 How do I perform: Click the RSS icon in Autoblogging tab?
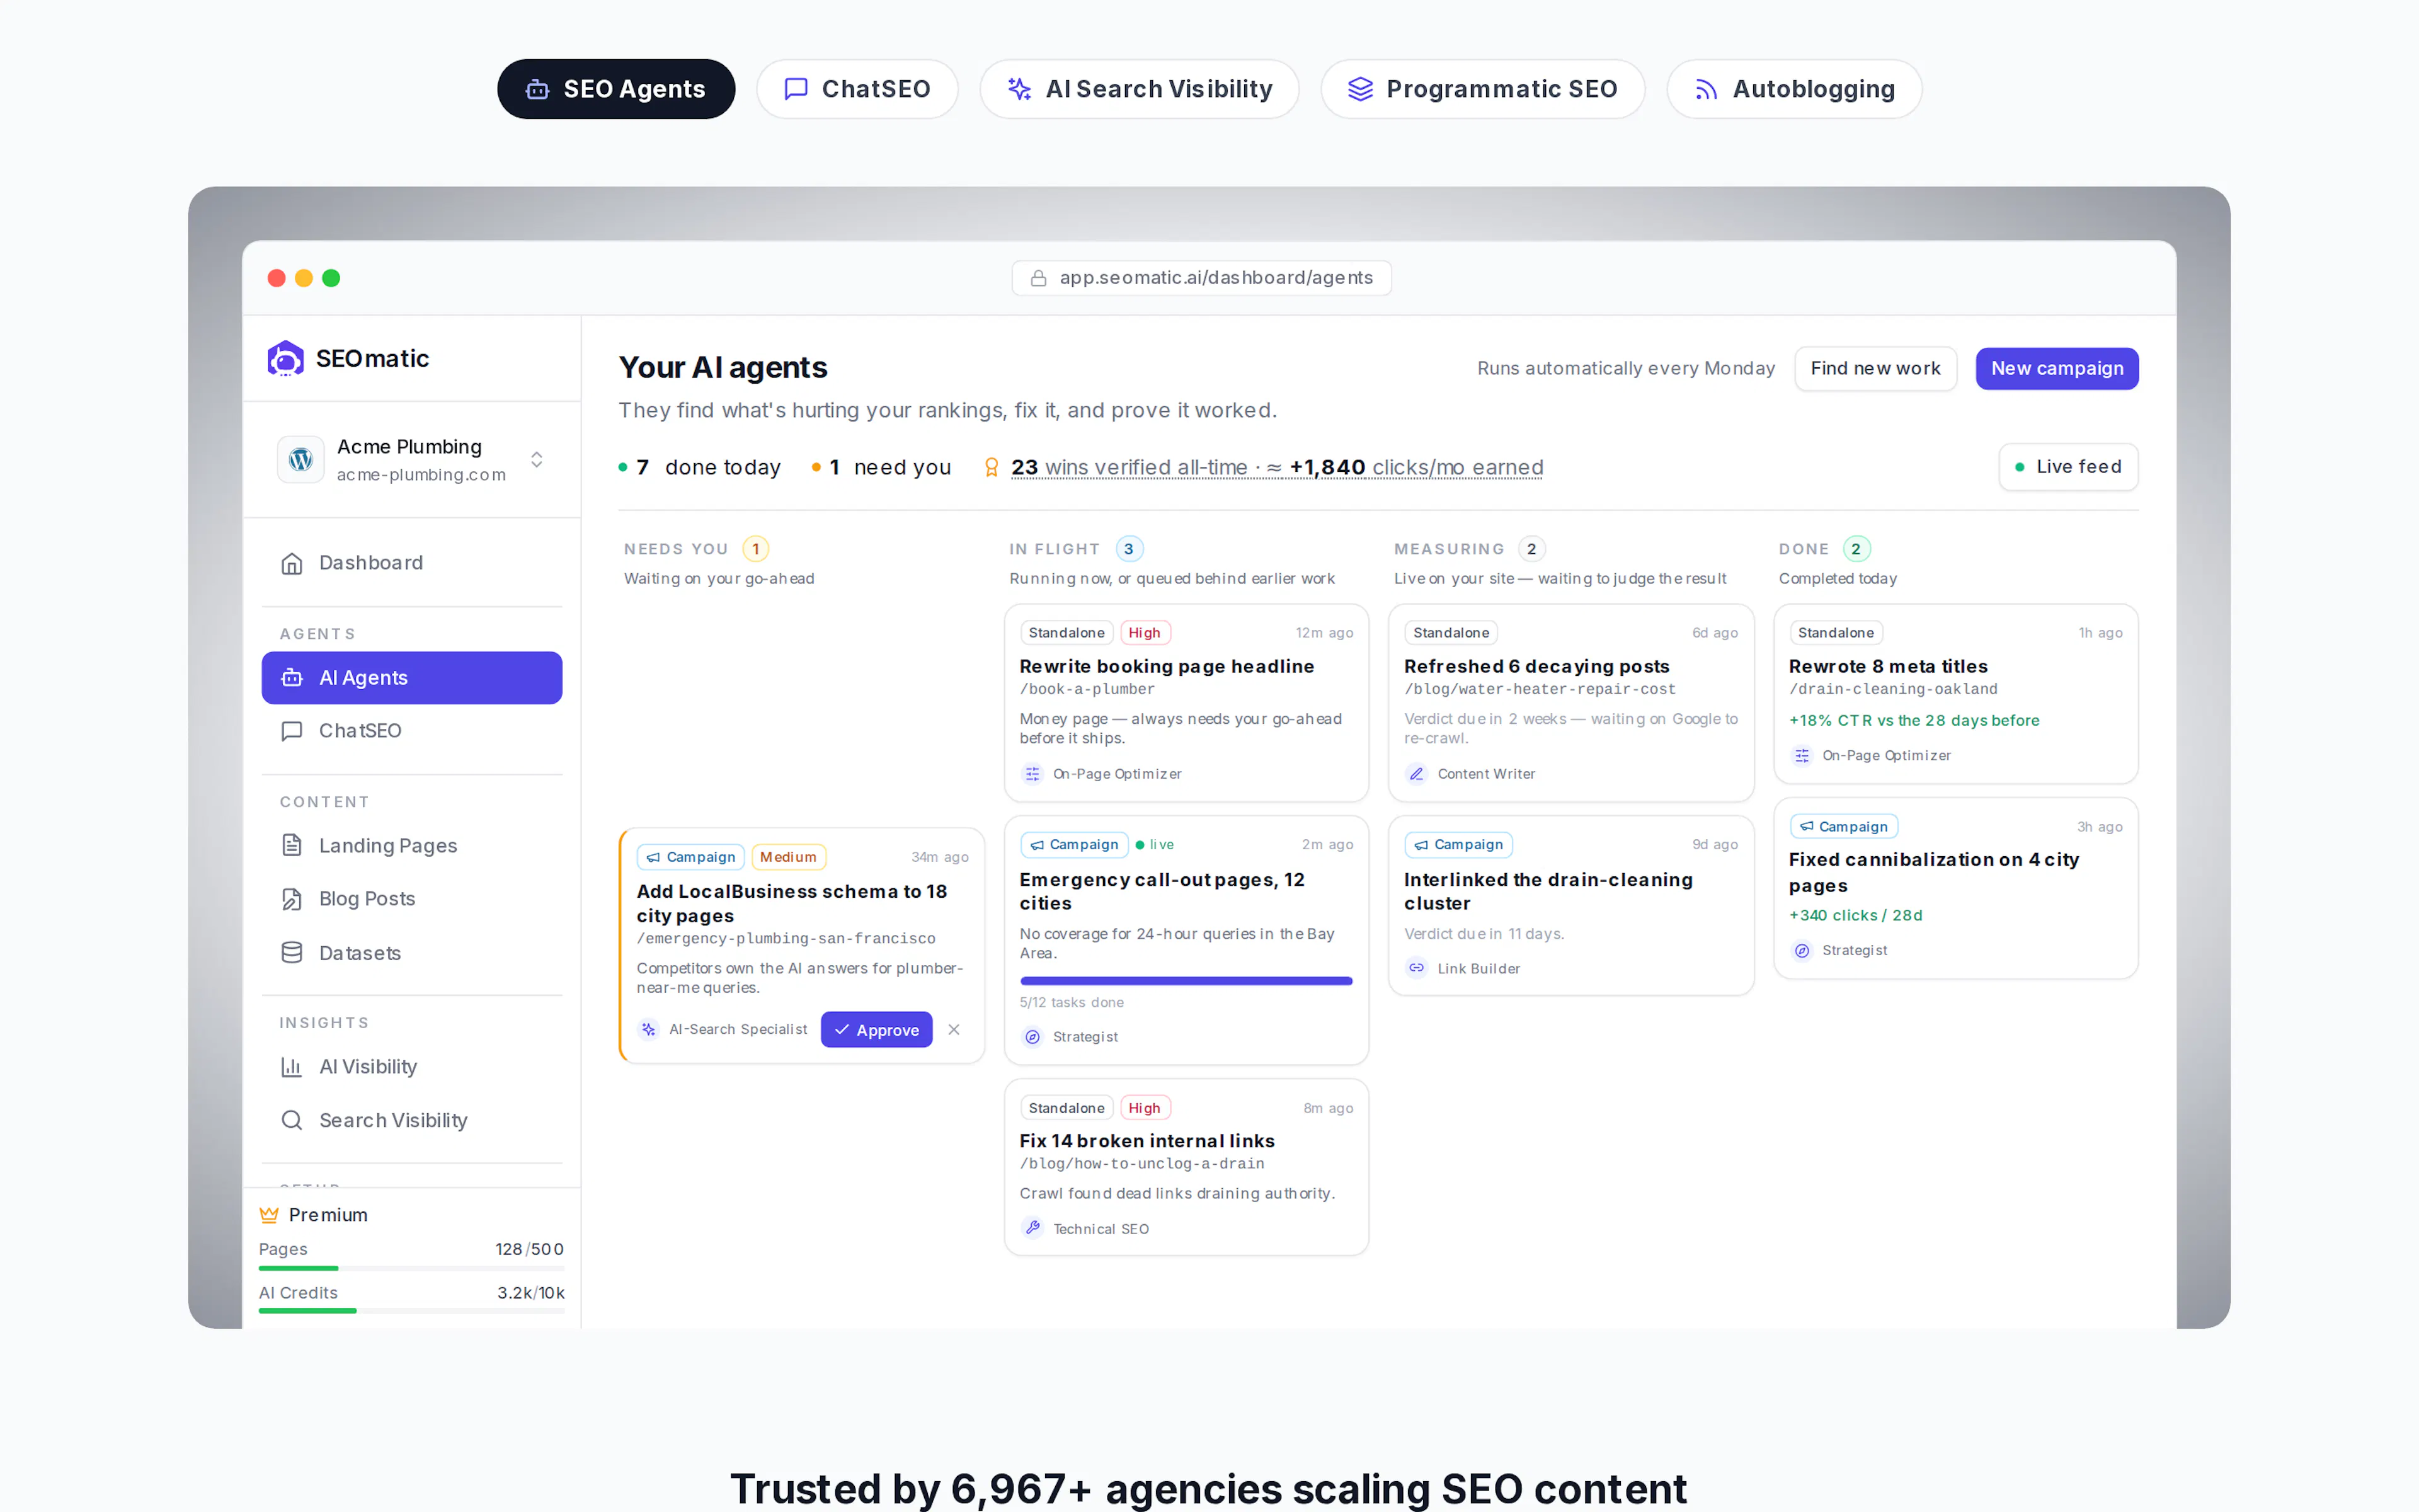click(x=1707, y=89)
